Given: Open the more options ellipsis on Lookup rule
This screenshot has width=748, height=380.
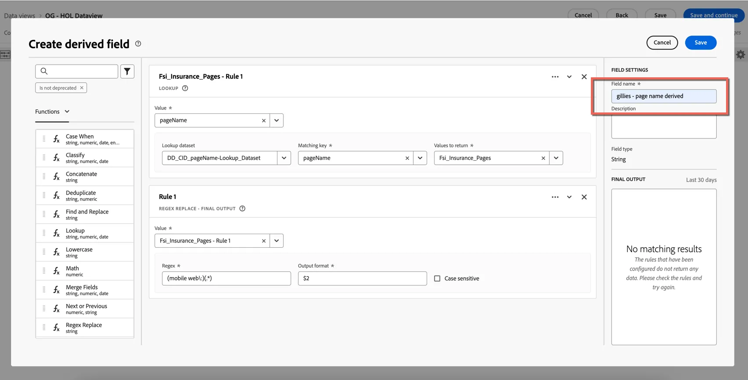Looking at the screenshot, I should coord(555,77).
